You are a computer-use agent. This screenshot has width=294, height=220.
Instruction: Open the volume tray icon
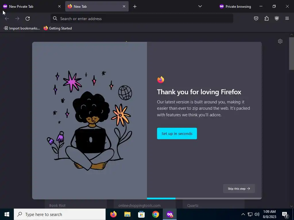pos(257,214)
